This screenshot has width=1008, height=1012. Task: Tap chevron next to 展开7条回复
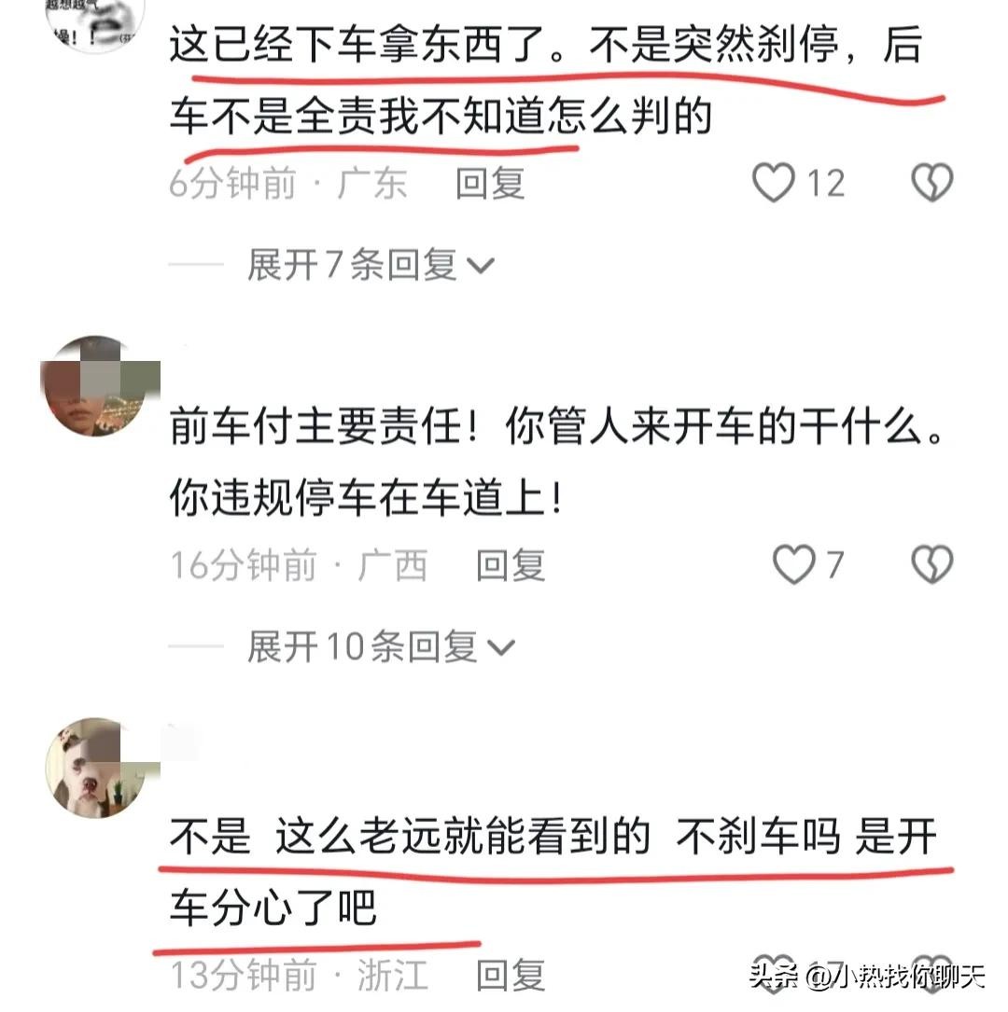(x=481, y=266)
